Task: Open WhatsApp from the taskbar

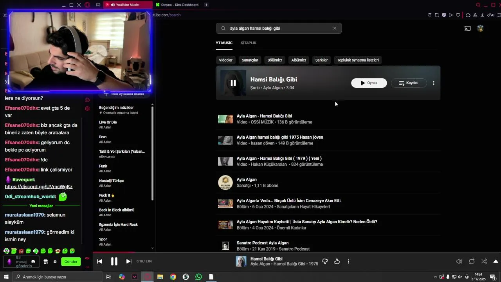Action: coord(198,277)
